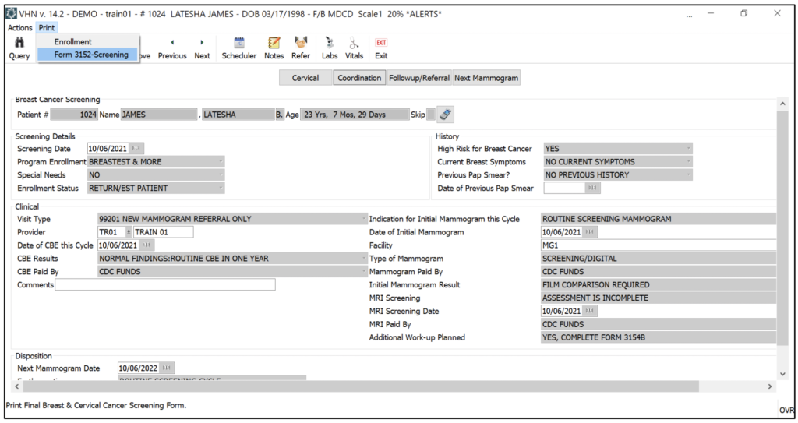
Task: Click MRI Paid By field
Action: [659, 324]
